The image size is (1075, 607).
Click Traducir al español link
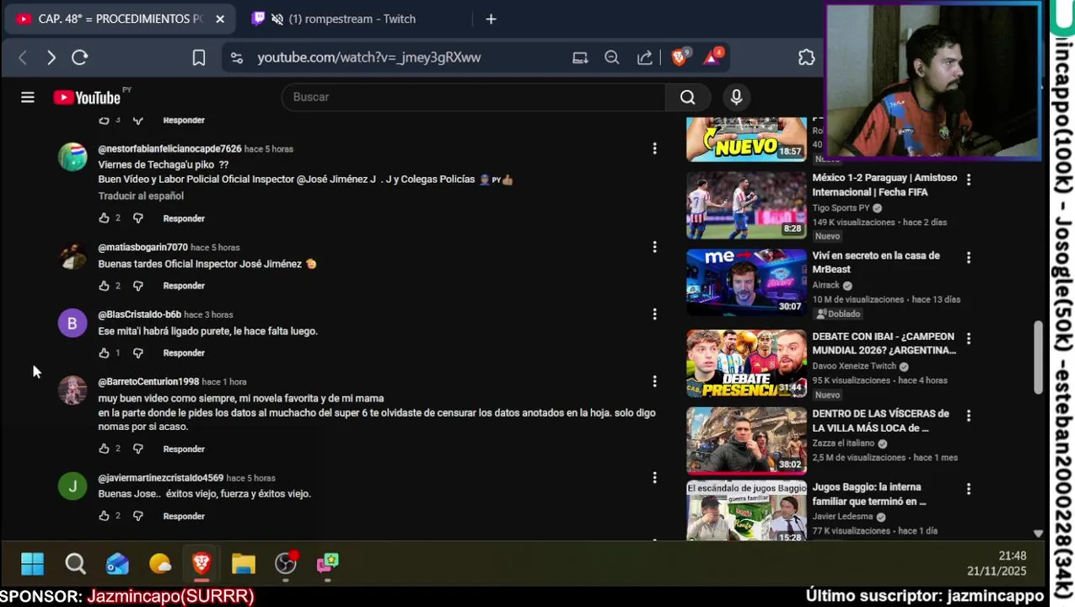pyautogui.click(x=141, y=196)
